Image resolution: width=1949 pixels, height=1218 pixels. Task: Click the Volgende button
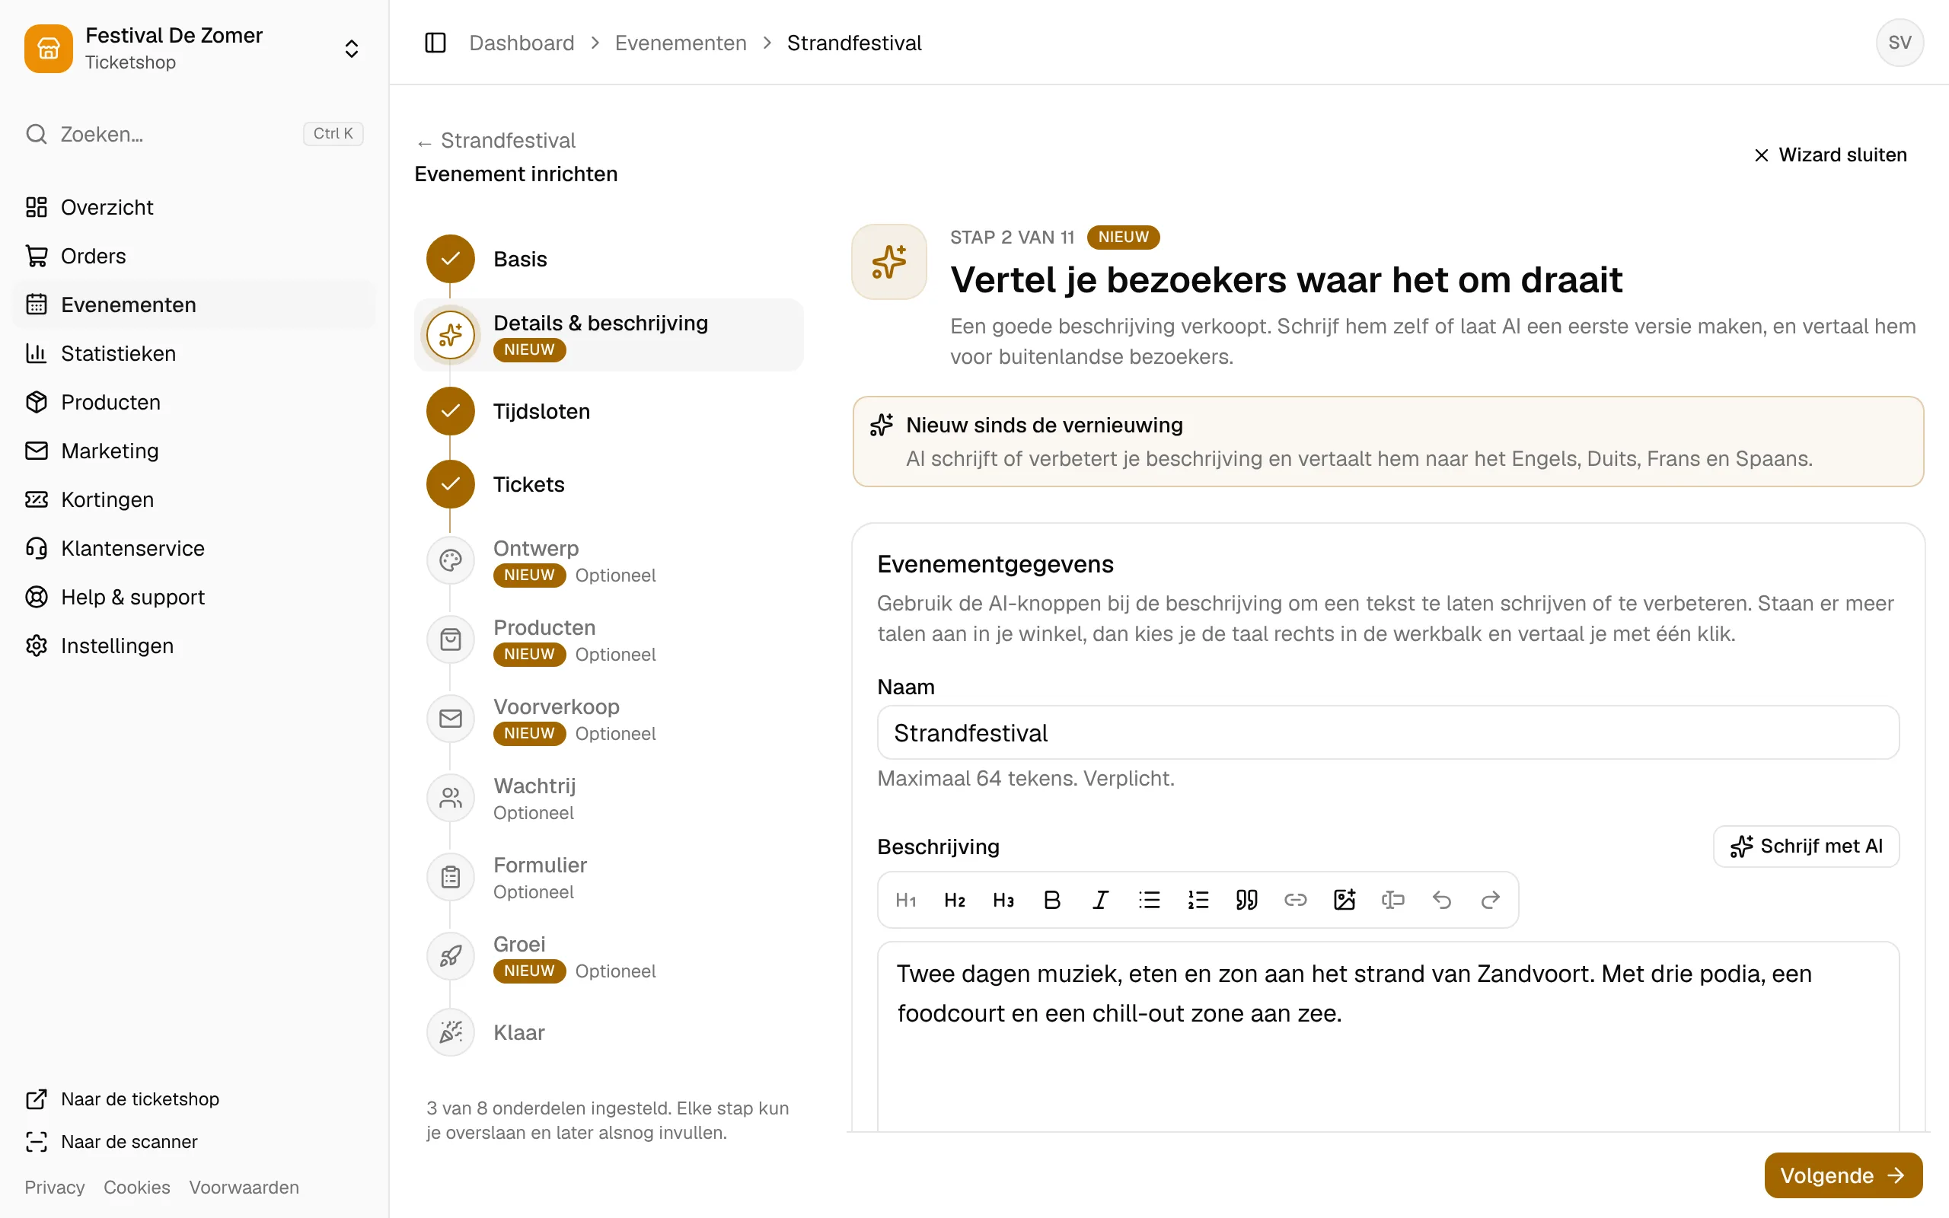(x=1842, y=1175)
